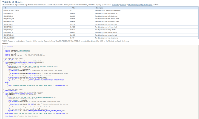199x119 pixels.
Task: Click the 'Visibility of Objects' heading
Action: coord(12,2)
